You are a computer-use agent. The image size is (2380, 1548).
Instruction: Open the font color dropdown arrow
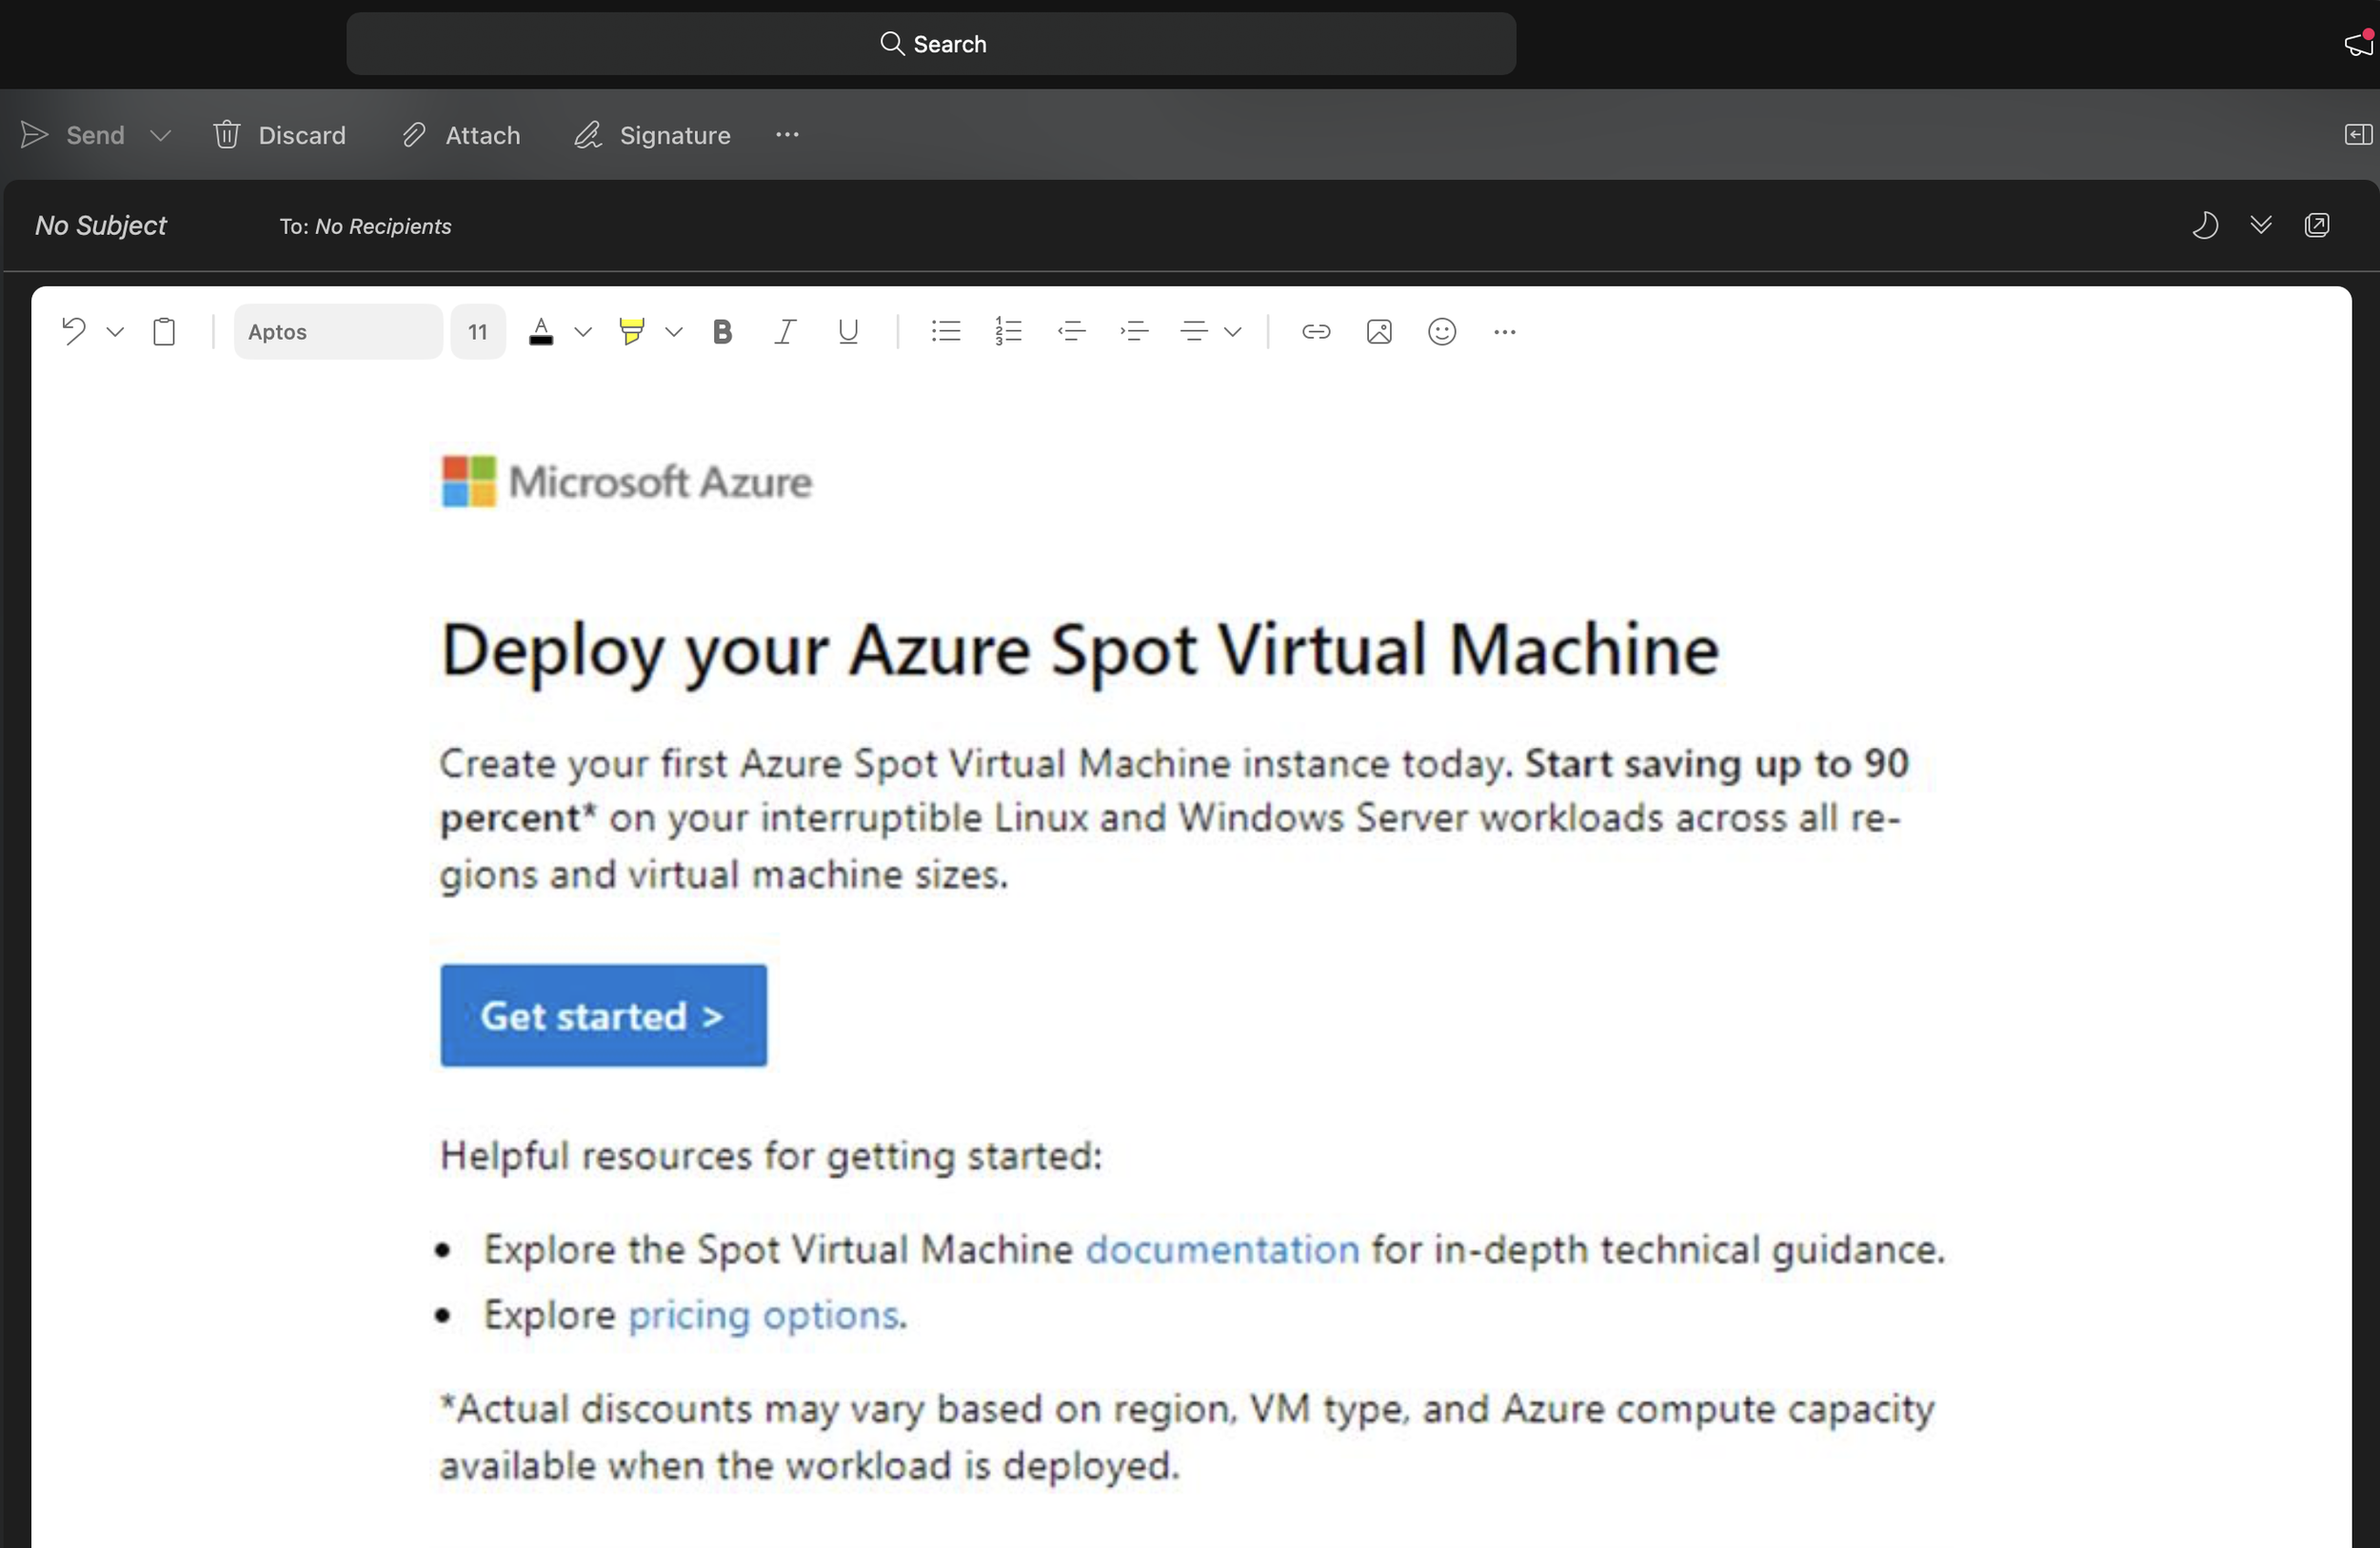pyautogui.click(x=583, y=332)
